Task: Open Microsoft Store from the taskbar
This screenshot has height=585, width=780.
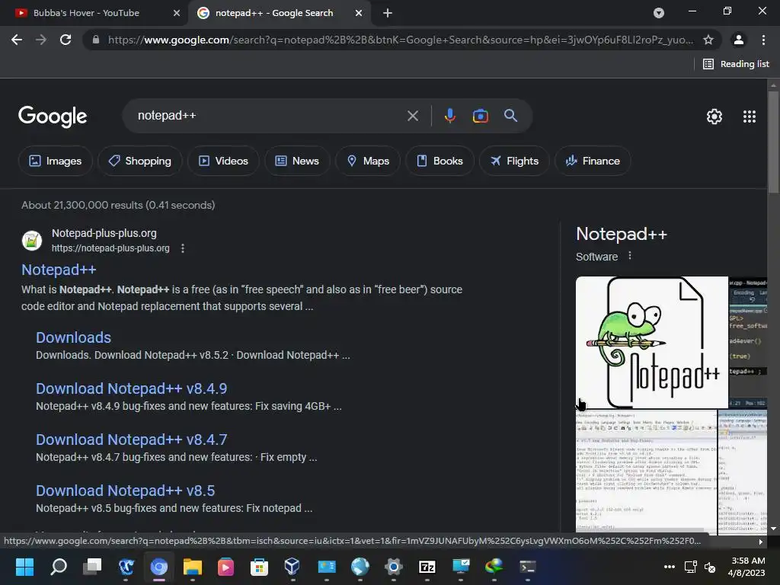Action: click(x=259, y=567)
